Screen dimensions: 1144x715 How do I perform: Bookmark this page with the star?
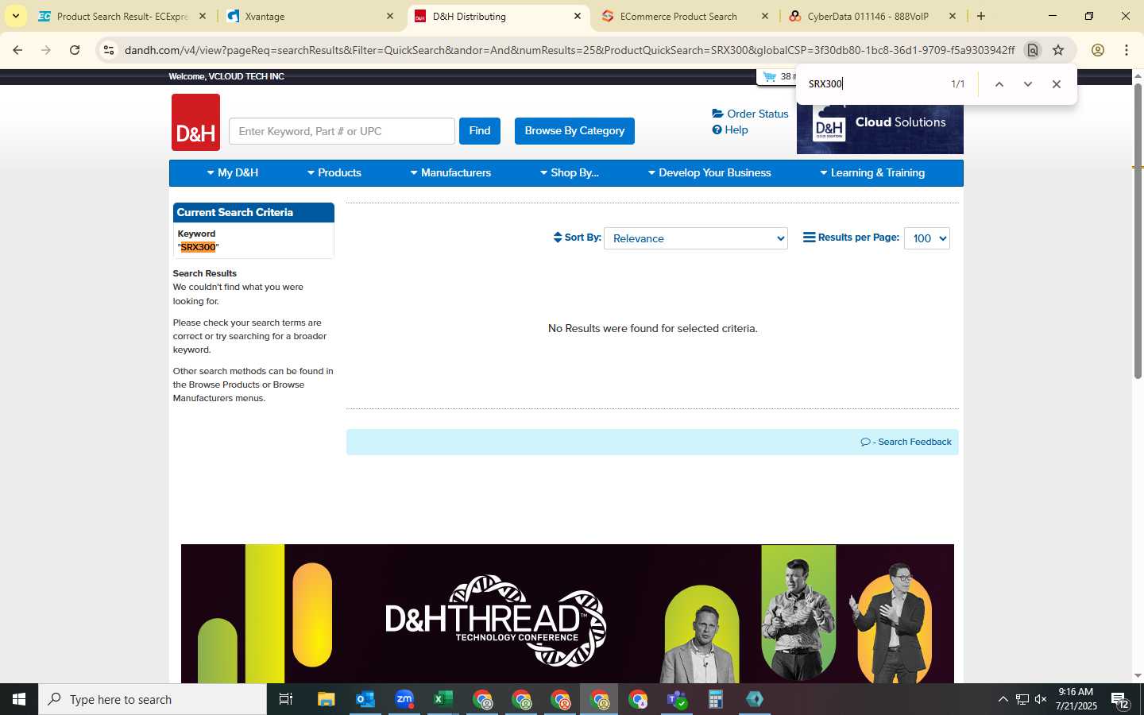[x=1058, y=50]
